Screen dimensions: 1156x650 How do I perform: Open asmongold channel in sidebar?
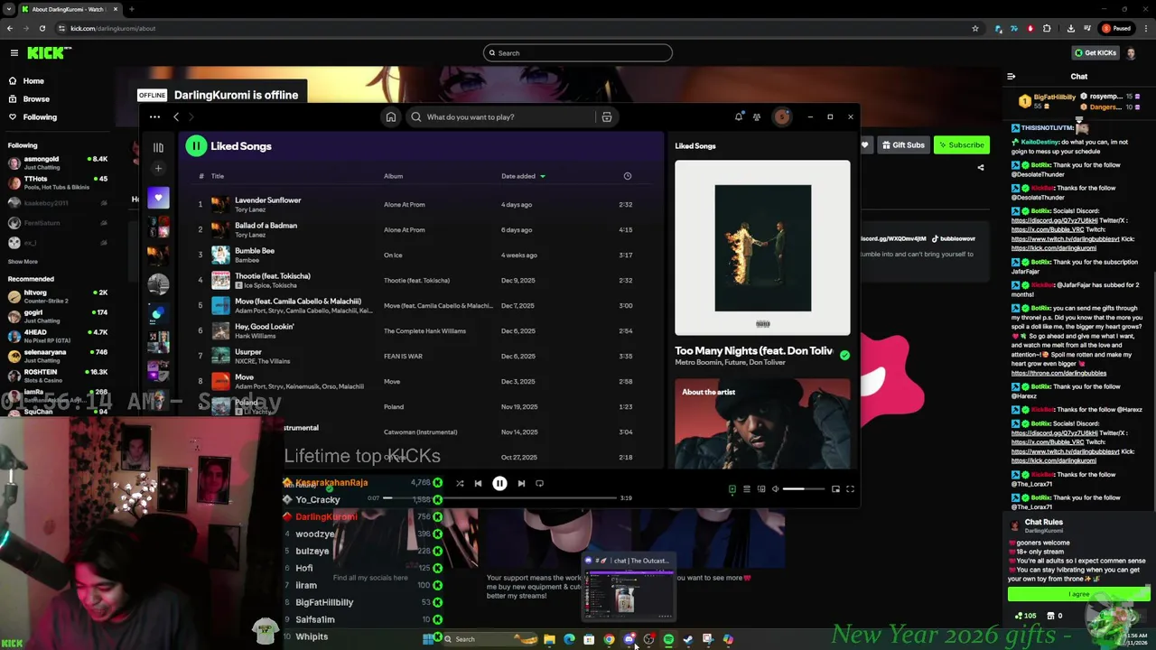[58, 162]
